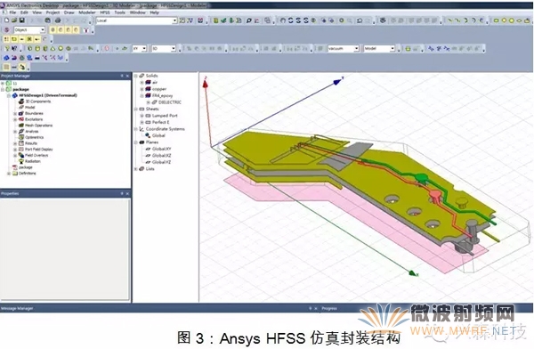Close the Properties panel
The height and width of the screenshot is (349, 534).
click(x=127, y=193)
